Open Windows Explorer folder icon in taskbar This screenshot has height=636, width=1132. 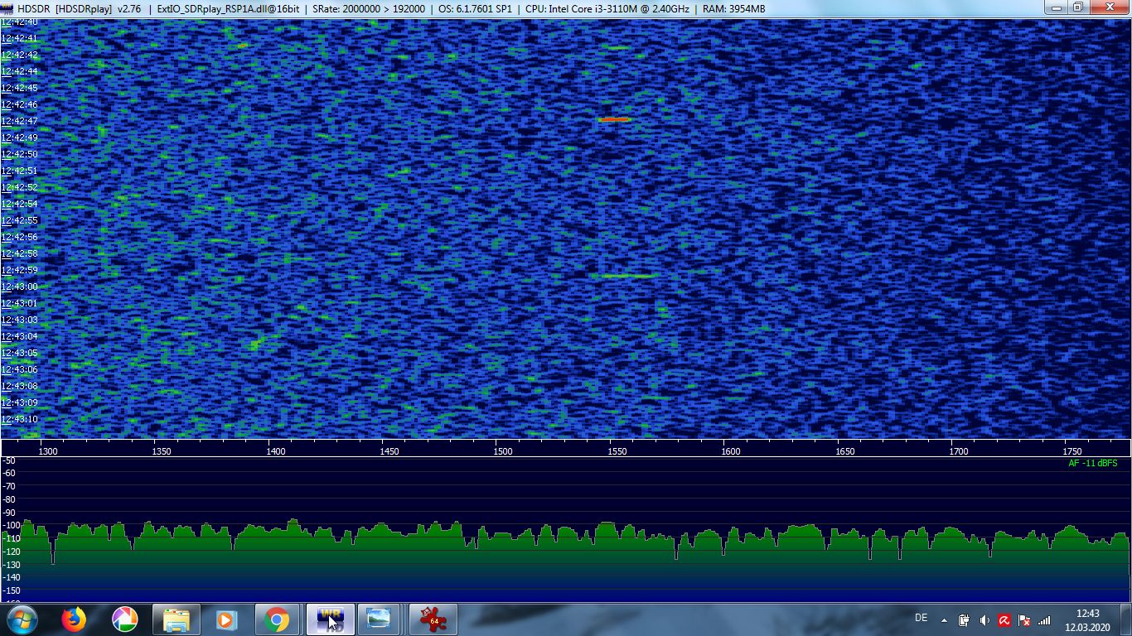[177, 619]
